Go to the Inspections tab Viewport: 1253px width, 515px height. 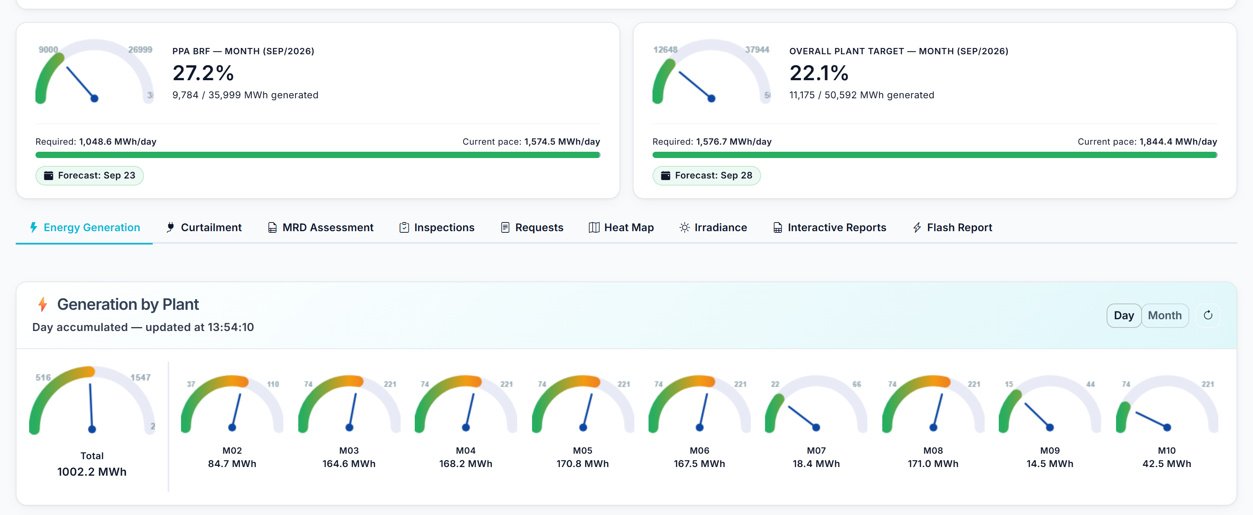[437, 227]
